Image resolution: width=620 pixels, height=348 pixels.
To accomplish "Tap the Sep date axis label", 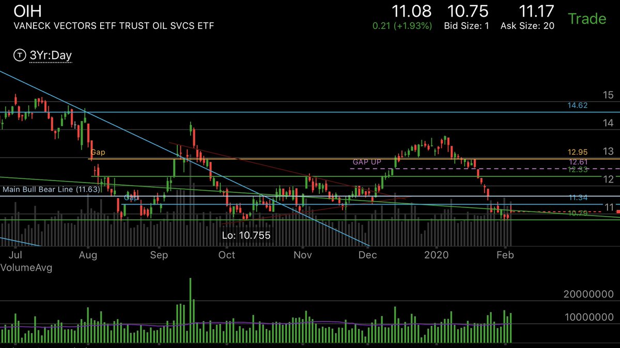I will 159,255.
